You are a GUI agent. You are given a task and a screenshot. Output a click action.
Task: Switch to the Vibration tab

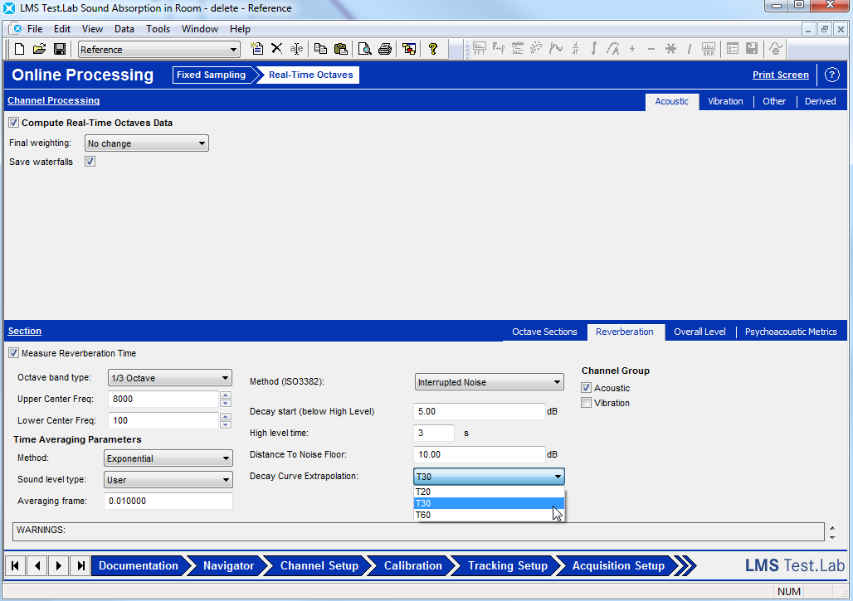tap(725, 102)
